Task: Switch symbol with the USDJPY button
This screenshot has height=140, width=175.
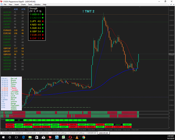Action: [127, 125]
